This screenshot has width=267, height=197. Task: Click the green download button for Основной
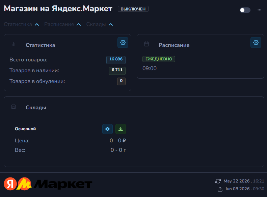(x=121, y=129)
